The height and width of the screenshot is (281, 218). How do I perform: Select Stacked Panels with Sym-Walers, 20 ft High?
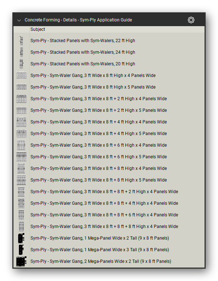tap(82, 64)
